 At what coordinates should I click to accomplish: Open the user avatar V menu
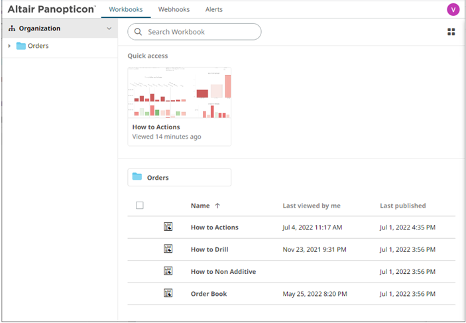(453, 9)
